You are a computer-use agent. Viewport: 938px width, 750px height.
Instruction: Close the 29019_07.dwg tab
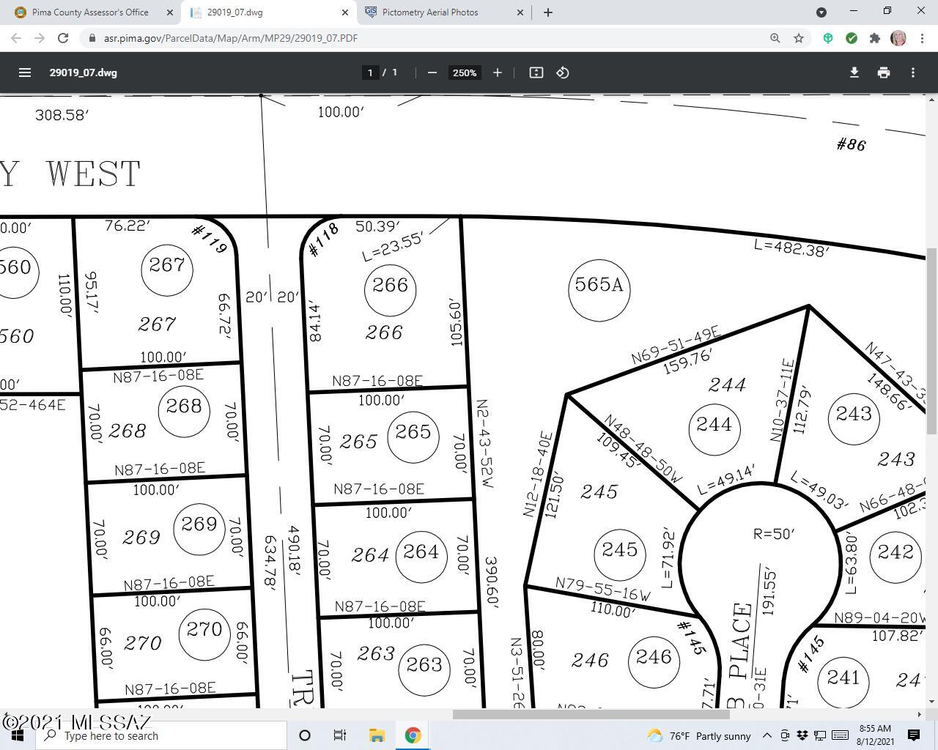(x=346, y=12)
